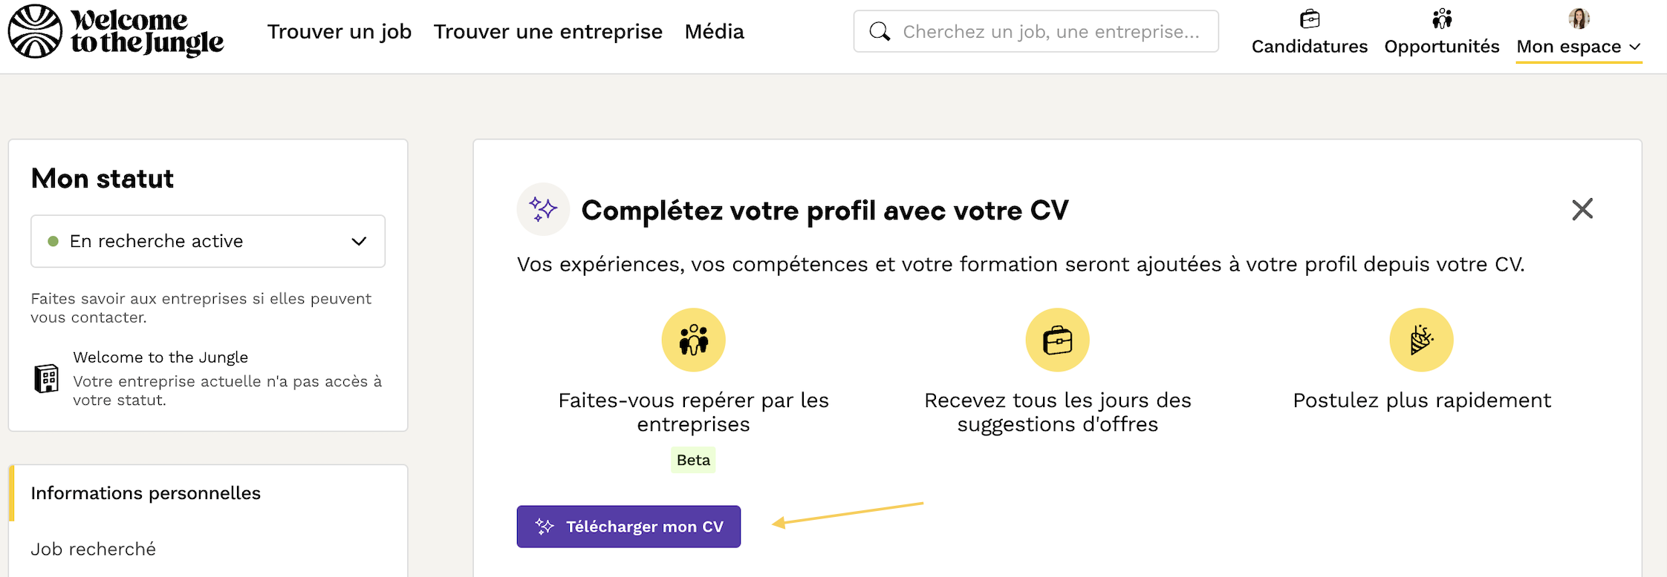Click the search magnifier icon
Screen dimensions: 1667x577
(x=880, y=31)
